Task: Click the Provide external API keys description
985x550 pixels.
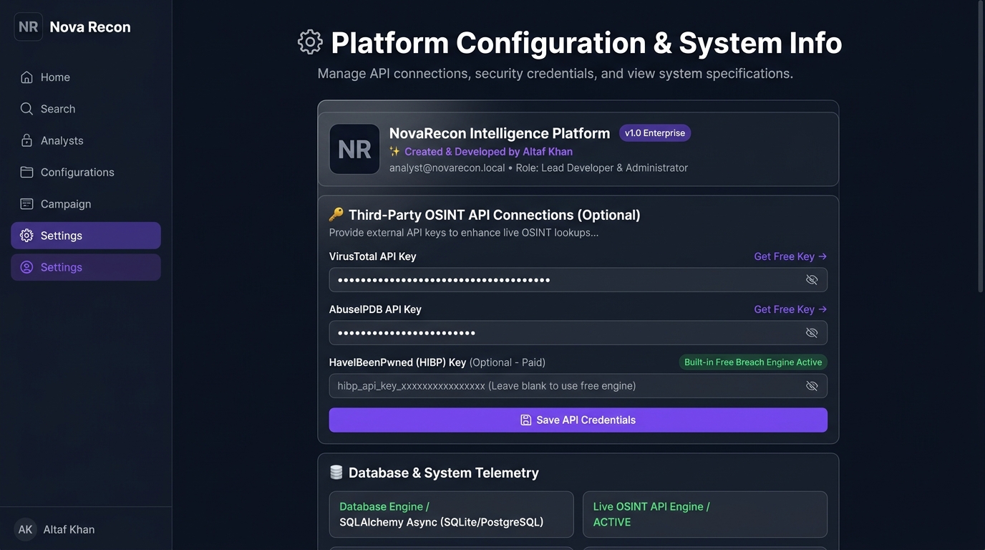Action: [x=464, y=233]
